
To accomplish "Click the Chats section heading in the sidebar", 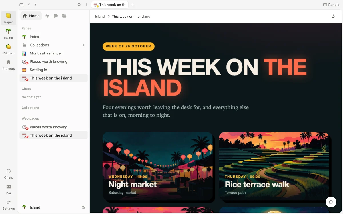I will (x=26, y=89).
